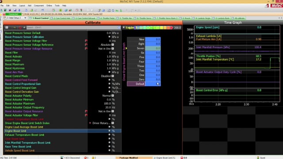Open the Layout menu
This screenshot has width=283, height=159.
coord(22,6)
